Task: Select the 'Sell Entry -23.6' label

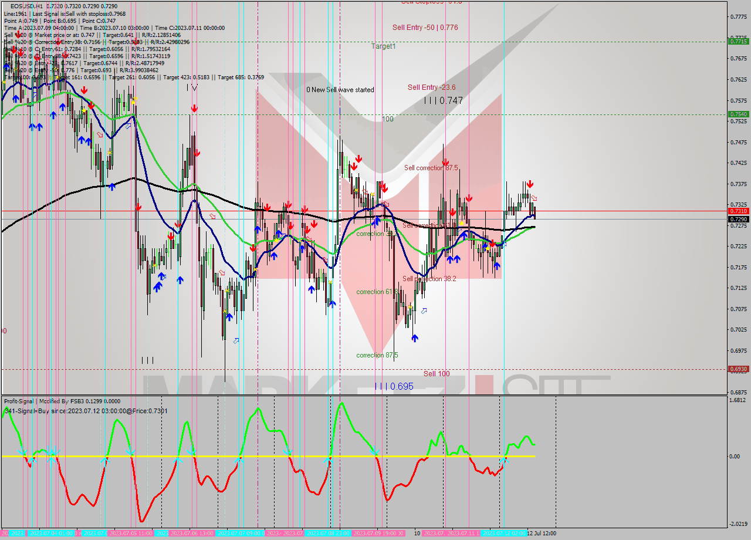Action: [x=432, y=87]
